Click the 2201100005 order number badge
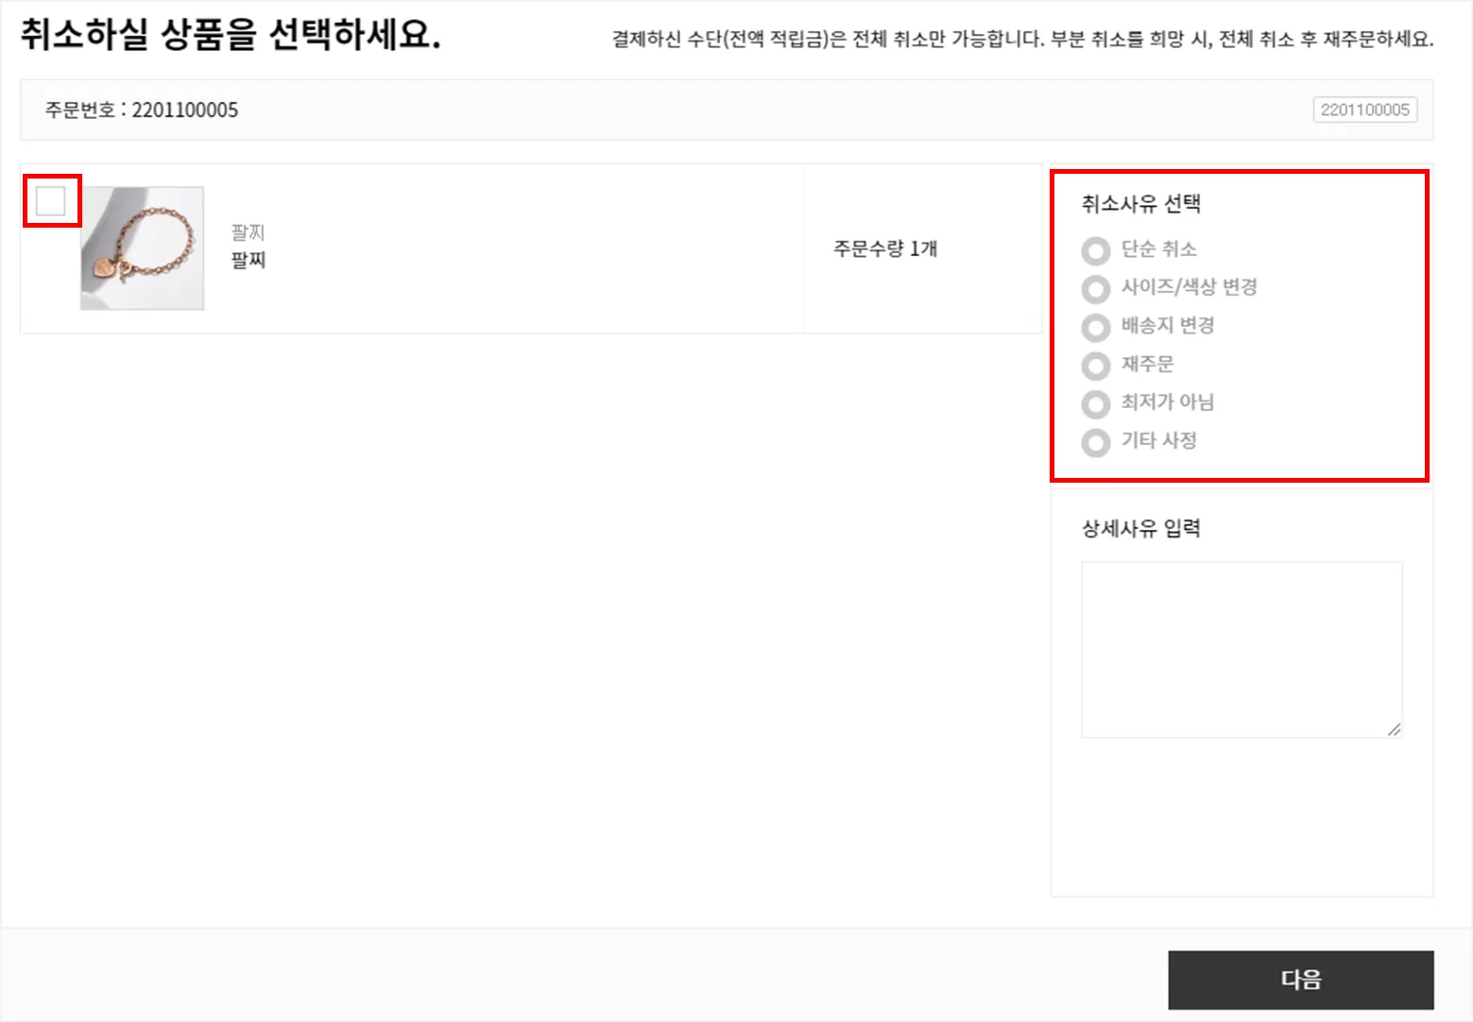Viewport: 1473px width, 1022px height. (1364, 110)
